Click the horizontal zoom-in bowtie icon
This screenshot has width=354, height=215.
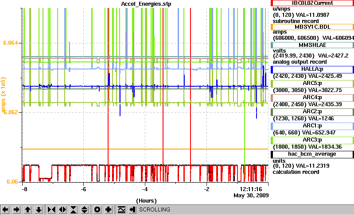coord(51,210)
